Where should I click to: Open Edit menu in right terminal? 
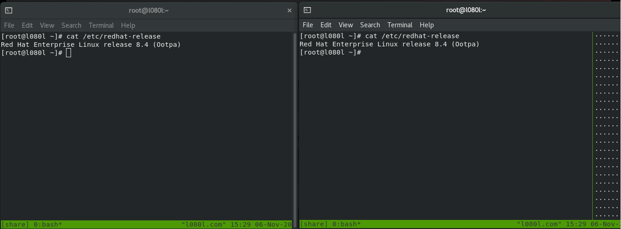click(326, 25)
